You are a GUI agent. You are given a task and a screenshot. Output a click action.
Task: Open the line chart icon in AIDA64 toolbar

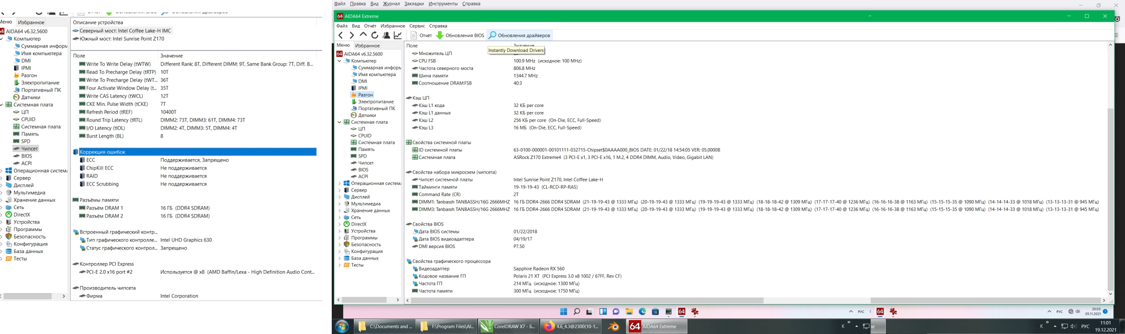pyautogui.click(x=398, y=35)
